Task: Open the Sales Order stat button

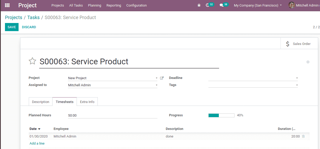Action: (x=299, y=44)
